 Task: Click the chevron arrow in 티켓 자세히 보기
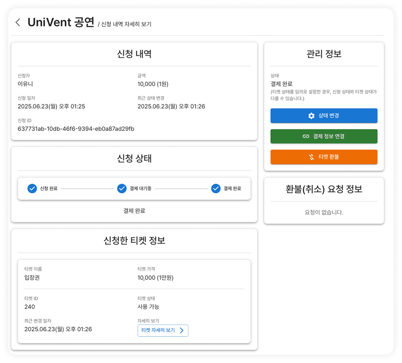tap(182, 331)
